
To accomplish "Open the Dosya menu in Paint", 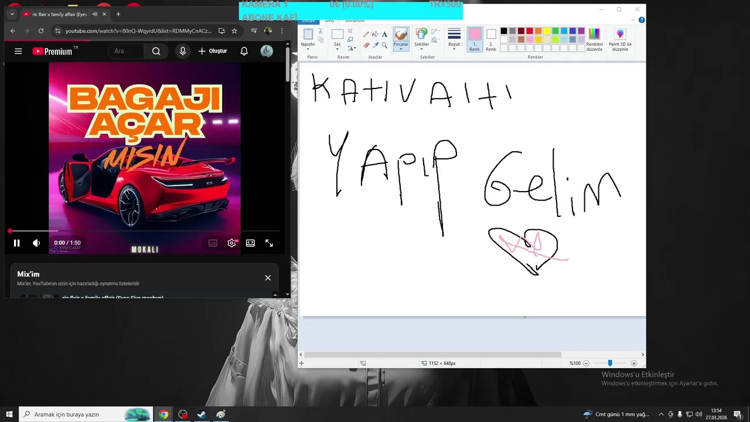I will tap(308, 21).
